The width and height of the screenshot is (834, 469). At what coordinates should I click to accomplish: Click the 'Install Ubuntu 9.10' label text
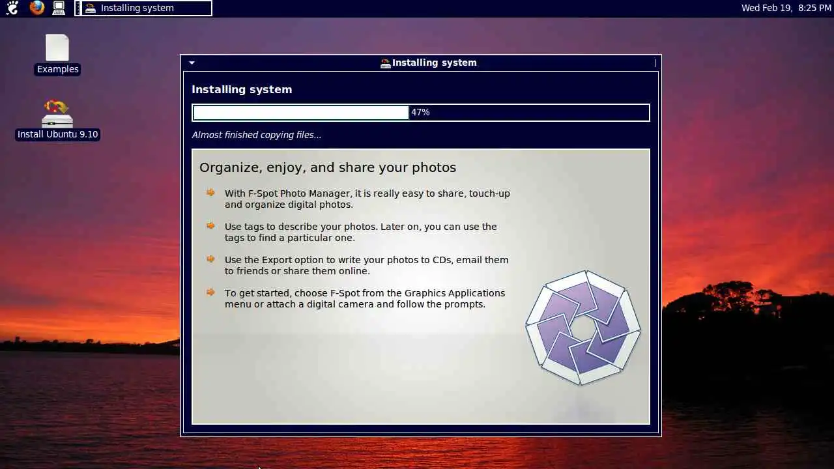[57, 134]
